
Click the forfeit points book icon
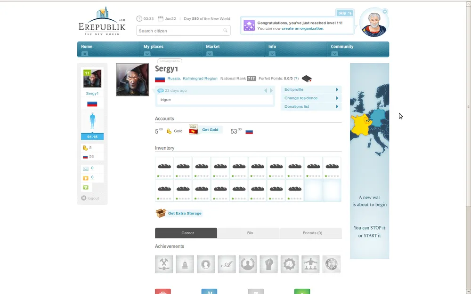[x=307, y=79]
